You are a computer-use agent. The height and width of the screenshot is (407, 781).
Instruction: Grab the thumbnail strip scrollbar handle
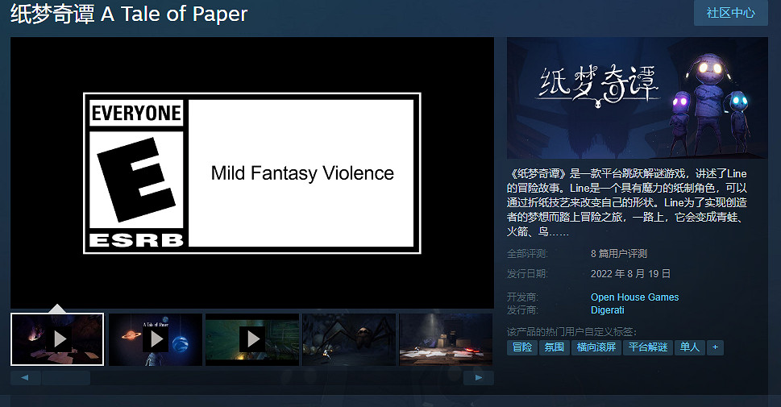[x=66, y=378]
